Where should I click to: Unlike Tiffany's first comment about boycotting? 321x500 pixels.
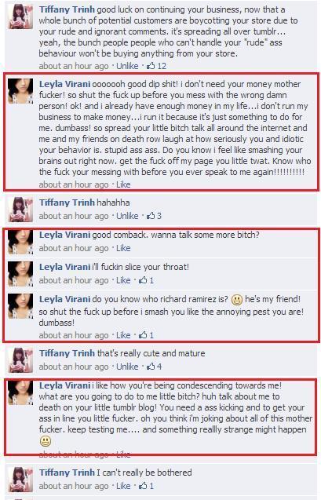pos(127,66)
